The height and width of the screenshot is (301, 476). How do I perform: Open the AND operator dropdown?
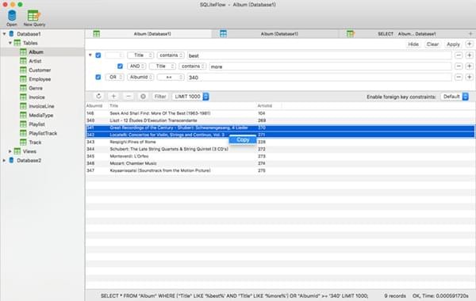click(136, 66)
